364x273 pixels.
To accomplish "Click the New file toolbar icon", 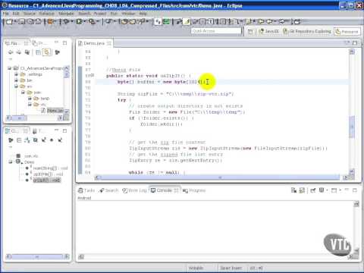I will 9,22.
